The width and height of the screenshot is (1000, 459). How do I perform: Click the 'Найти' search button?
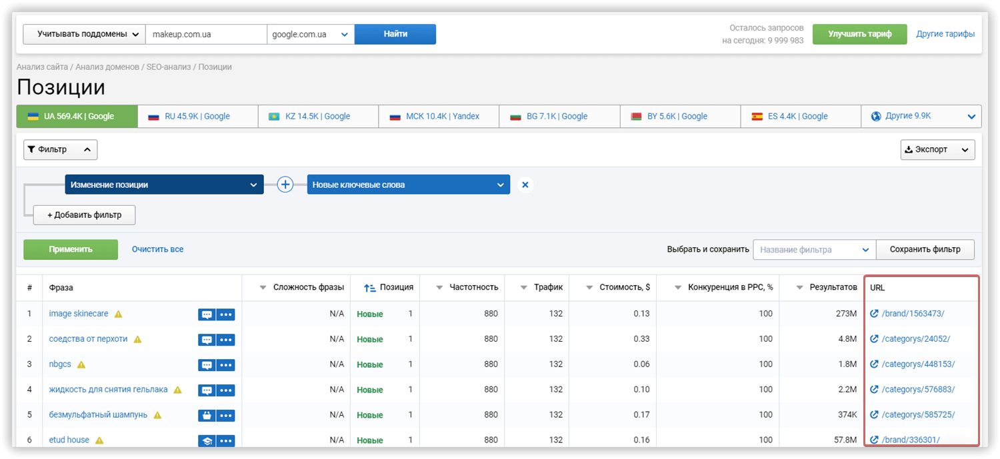395,34
